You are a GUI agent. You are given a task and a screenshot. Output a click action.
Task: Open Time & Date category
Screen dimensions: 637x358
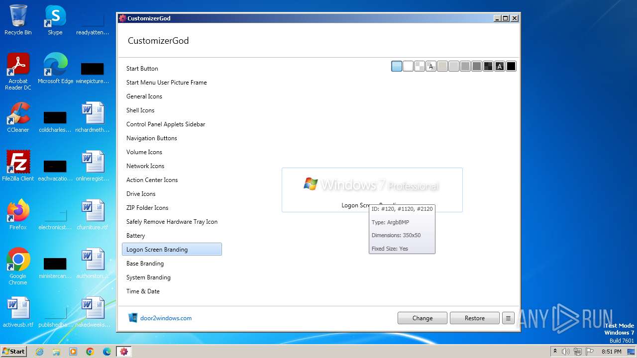click(172, 291)
